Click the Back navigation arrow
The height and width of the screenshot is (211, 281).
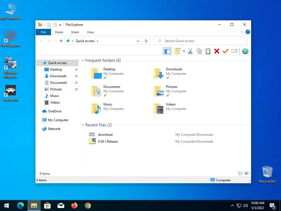(41, 41)
